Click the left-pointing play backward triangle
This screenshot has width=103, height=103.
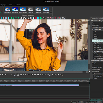click(25, 75)
